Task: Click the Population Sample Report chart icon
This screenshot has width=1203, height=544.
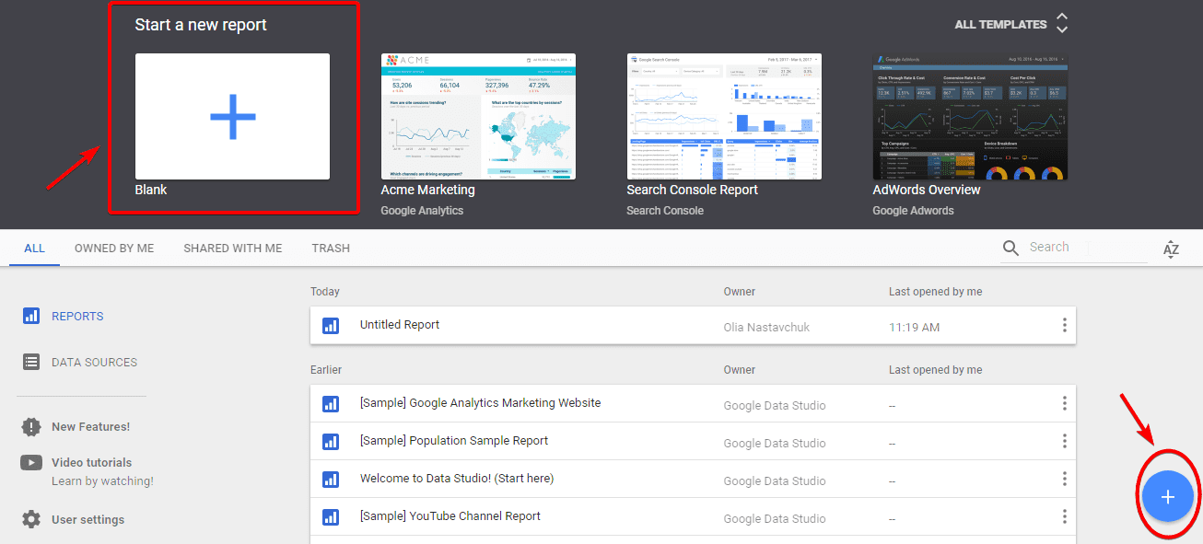Action: 331,442
